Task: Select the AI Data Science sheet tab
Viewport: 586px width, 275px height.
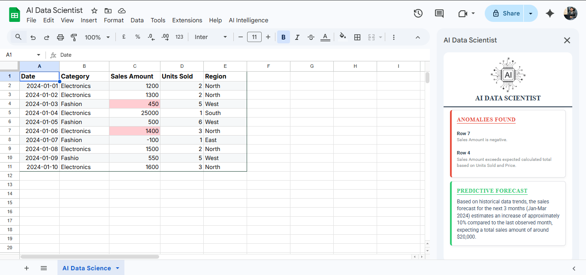Action: [x=86, y=268]
